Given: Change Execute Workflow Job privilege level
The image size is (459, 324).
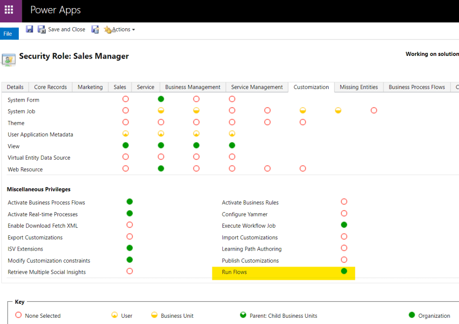Looking at the screenshot, I should 344,225.
